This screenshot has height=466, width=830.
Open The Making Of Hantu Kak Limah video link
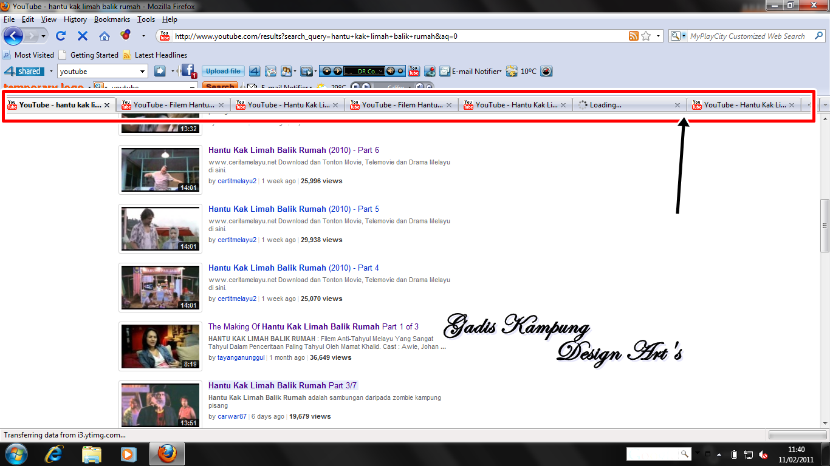point(314,326)
